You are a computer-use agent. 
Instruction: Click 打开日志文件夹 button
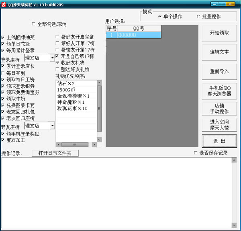(55, 153)
